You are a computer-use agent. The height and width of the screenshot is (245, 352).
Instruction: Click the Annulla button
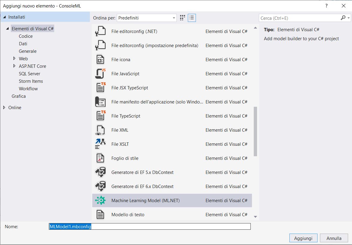[x=334, y=238]
